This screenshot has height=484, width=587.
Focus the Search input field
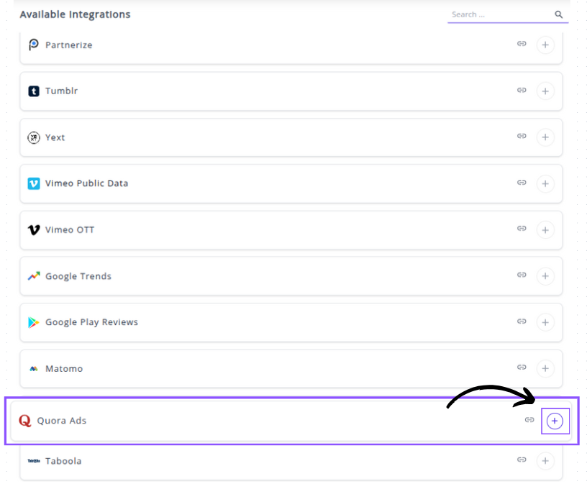pyautogui.click(x=499, y=14)
